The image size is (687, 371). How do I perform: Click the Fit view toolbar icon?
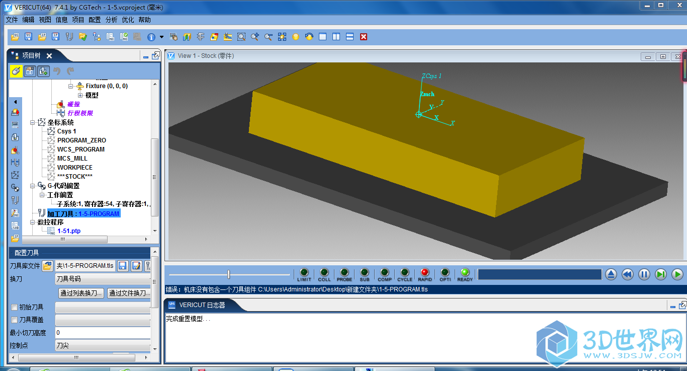[282, 37]
